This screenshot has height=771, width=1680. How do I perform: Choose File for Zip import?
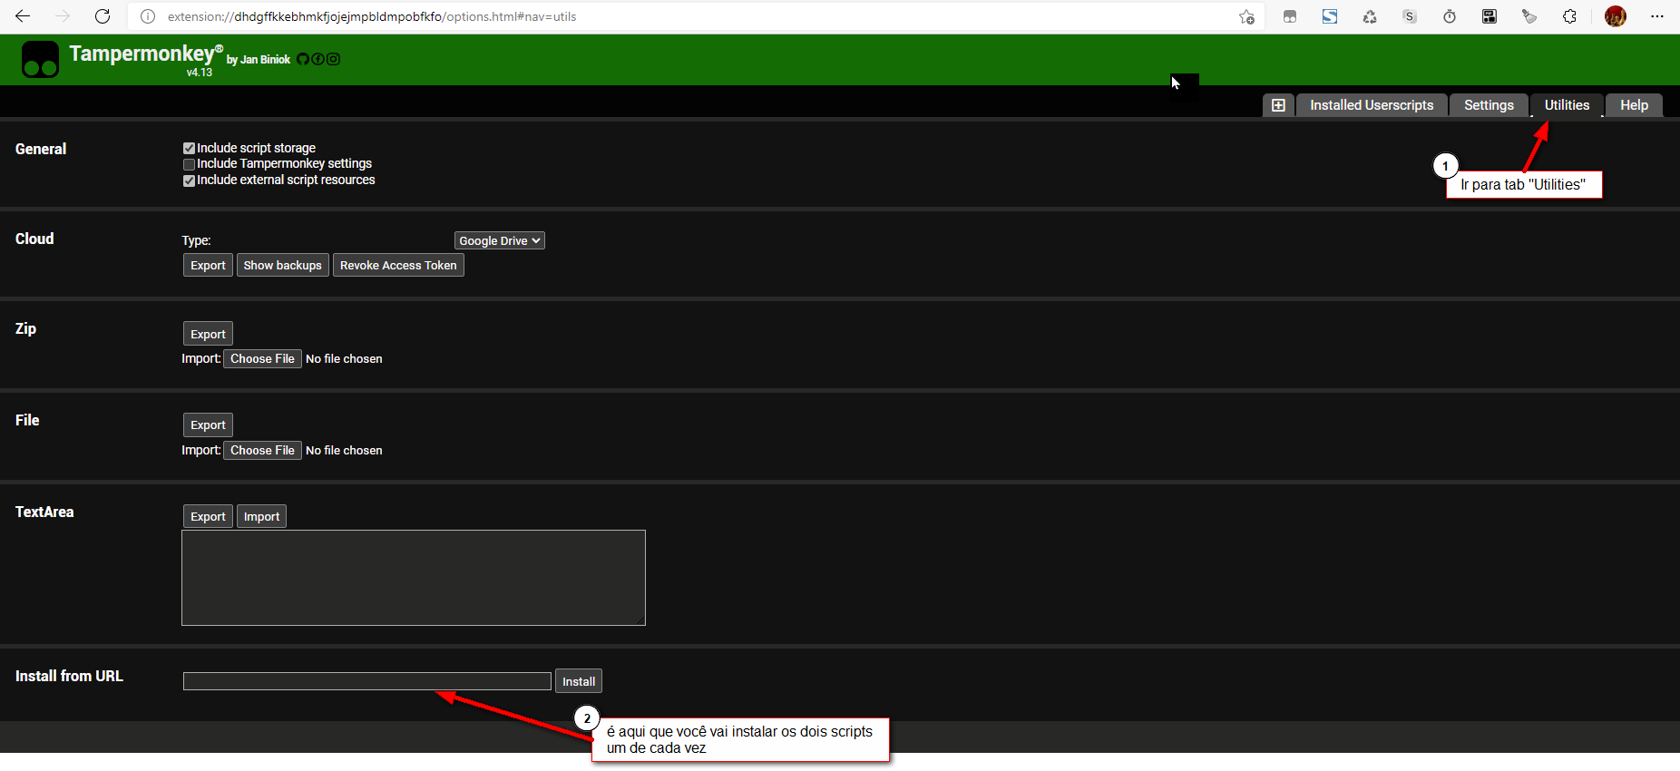coord(262,359)
